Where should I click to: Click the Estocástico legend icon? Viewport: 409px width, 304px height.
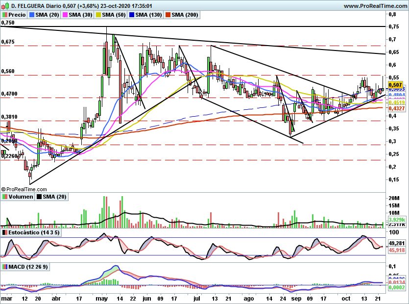pos(4,232)
